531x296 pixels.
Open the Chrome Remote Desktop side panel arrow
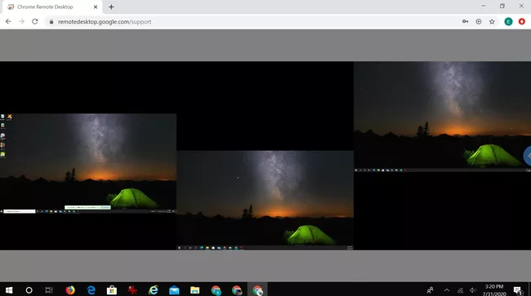tap(528, 156)
